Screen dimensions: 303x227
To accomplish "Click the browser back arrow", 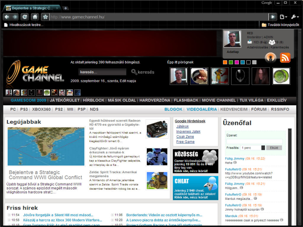I will tap(7, 17).
